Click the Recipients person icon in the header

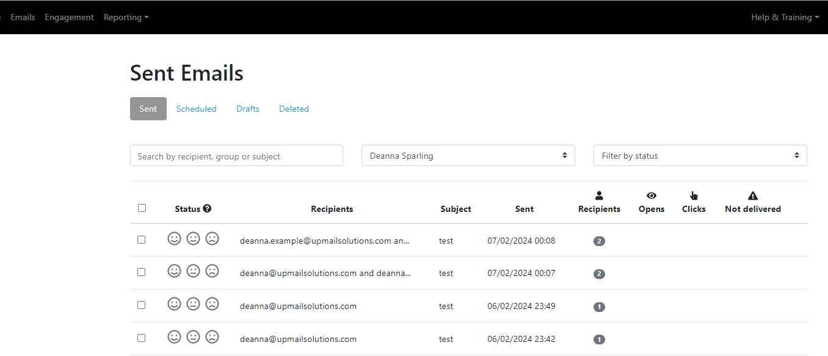click(599, 195)
